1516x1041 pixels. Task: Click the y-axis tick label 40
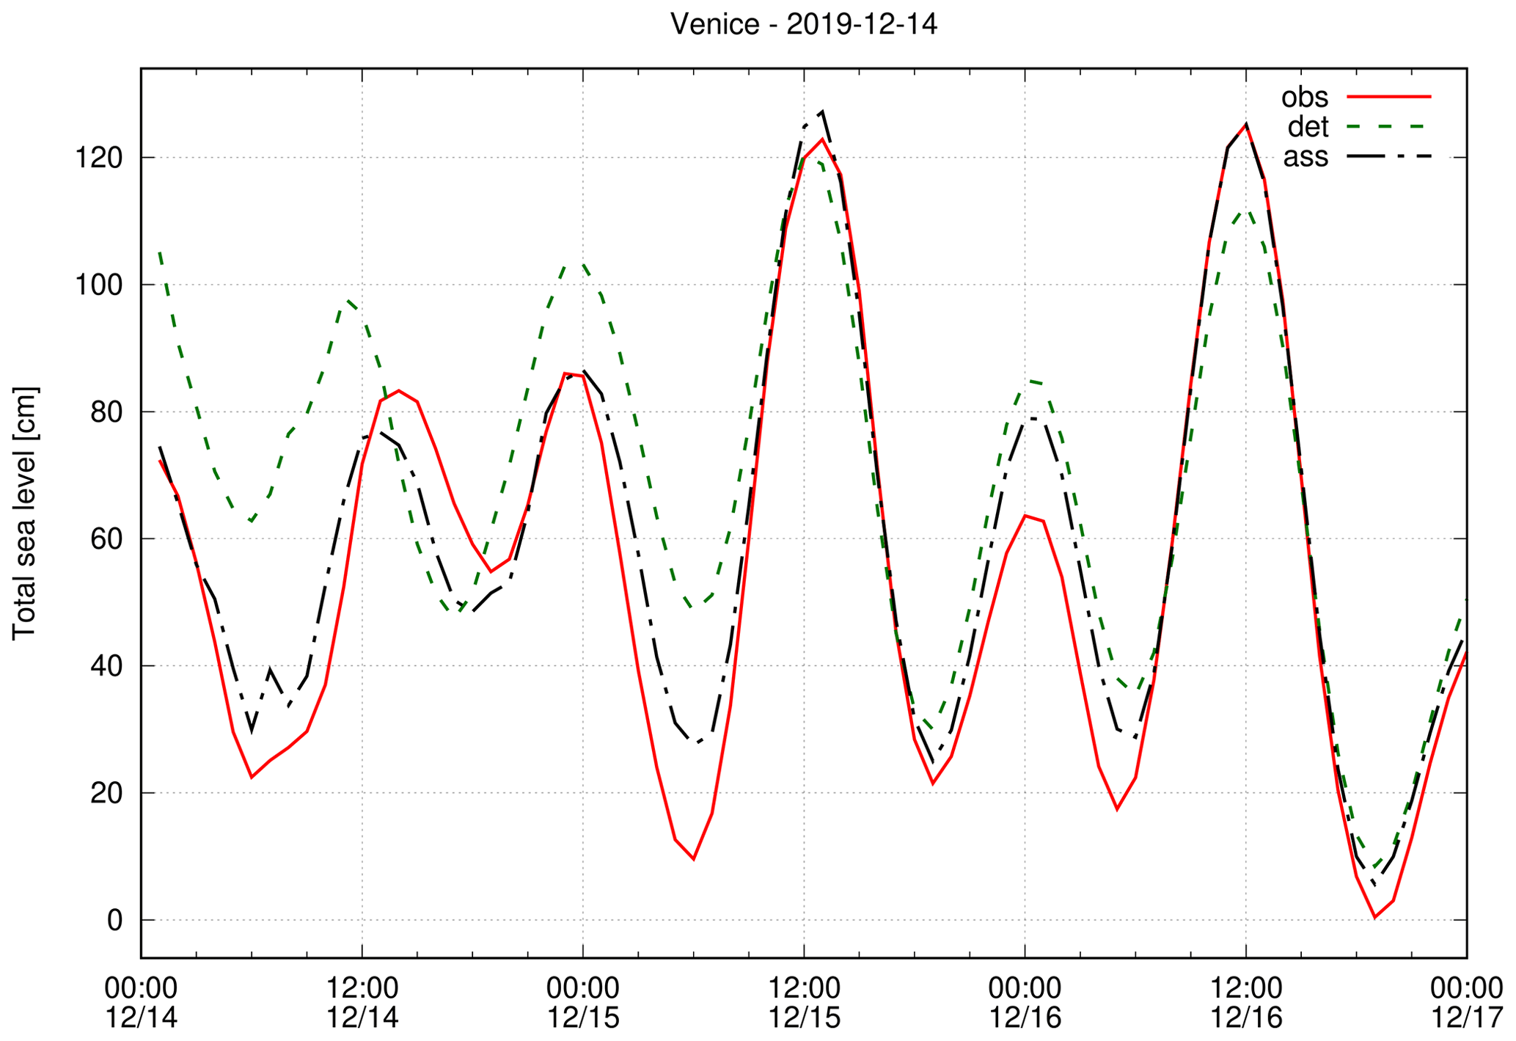(x=106, y=666)
